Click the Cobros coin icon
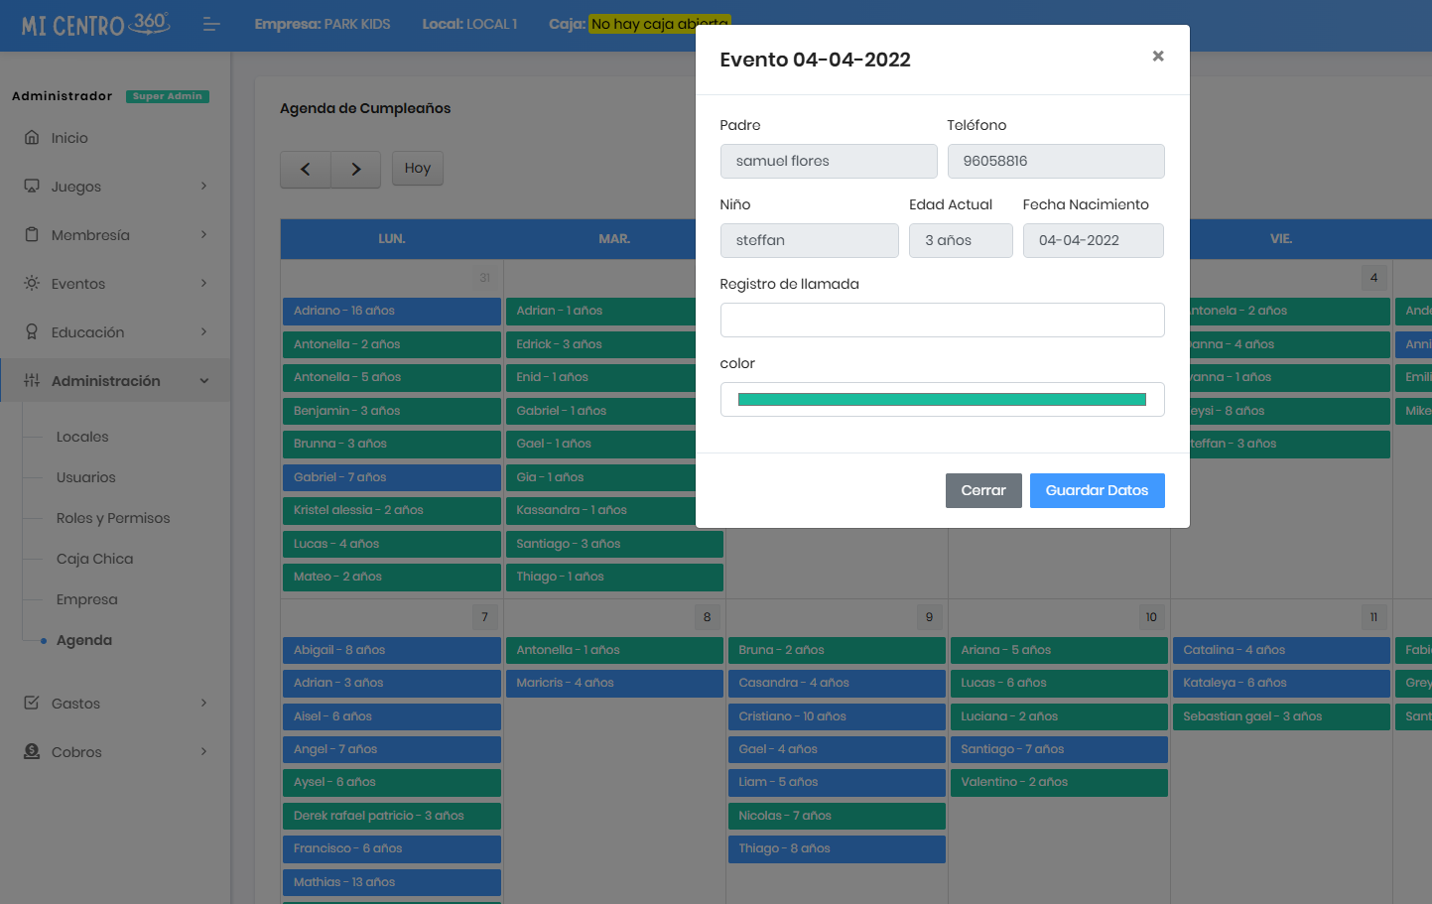 (x=32, y=752)
